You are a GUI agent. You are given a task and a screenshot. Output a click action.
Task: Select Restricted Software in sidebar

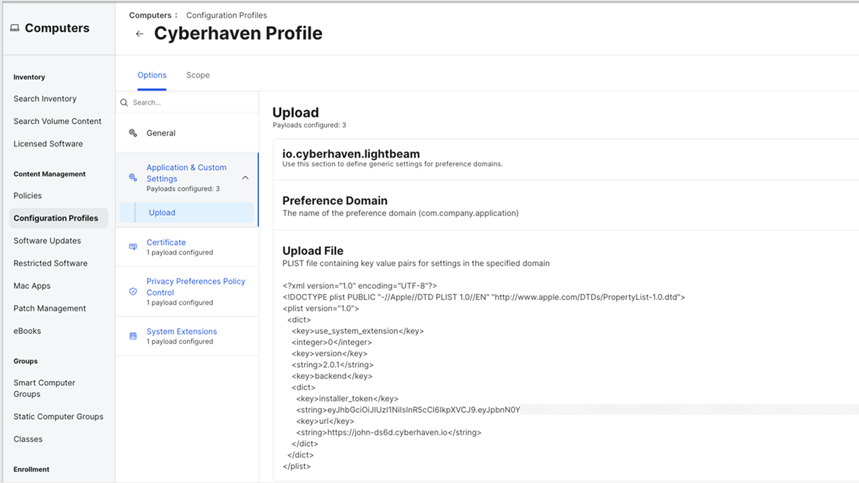pyautogui.click(x=50, y=264)
